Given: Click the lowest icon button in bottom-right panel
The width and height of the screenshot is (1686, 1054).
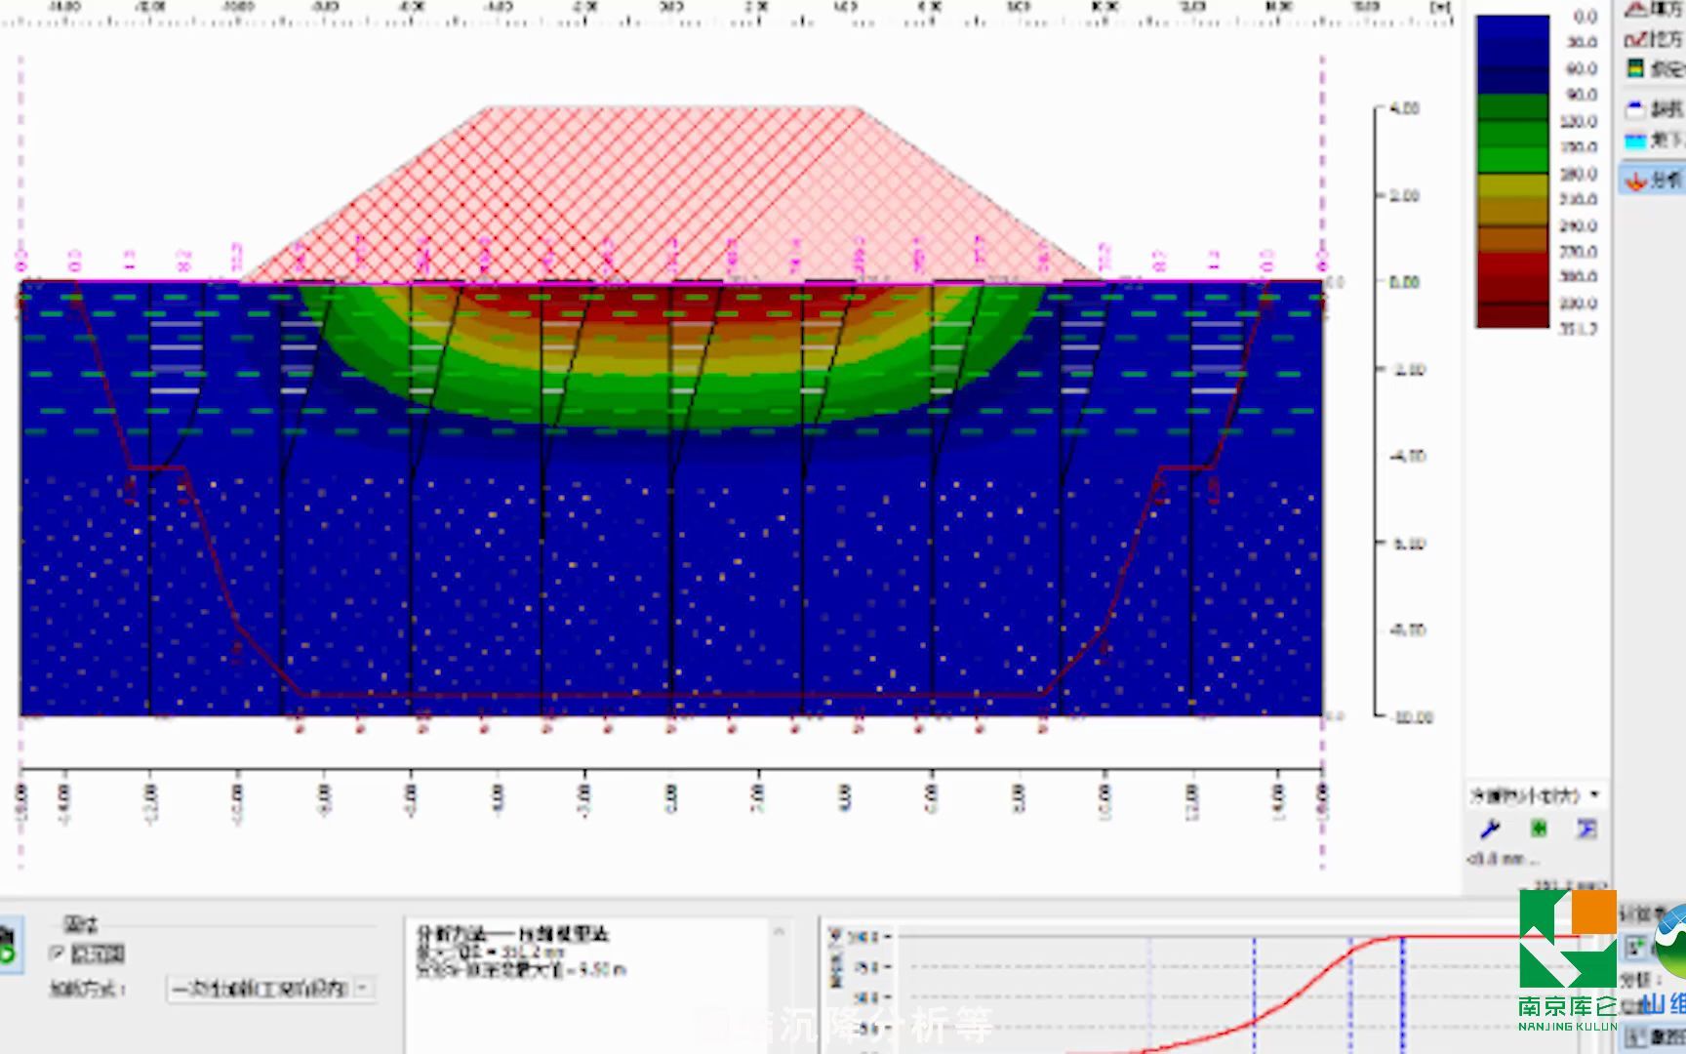Looking at the screenshot, I should pos(1636,1038).
